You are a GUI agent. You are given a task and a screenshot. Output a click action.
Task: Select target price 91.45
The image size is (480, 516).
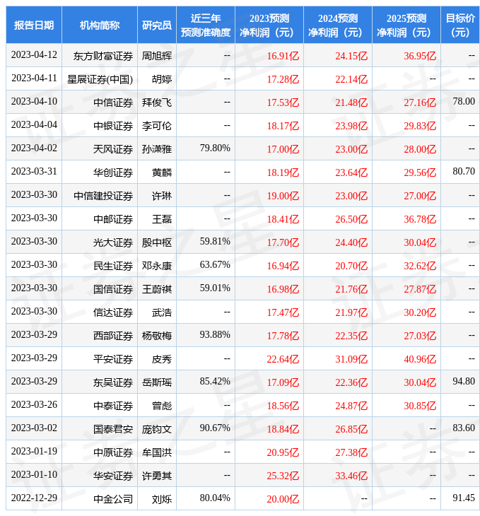(x=464, y=498)
